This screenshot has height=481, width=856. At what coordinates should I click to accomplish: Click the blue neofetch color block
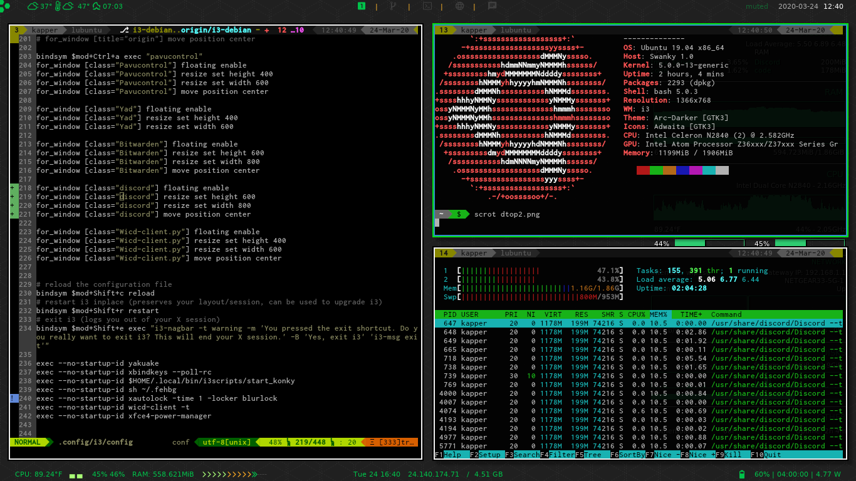coord(682,170)
